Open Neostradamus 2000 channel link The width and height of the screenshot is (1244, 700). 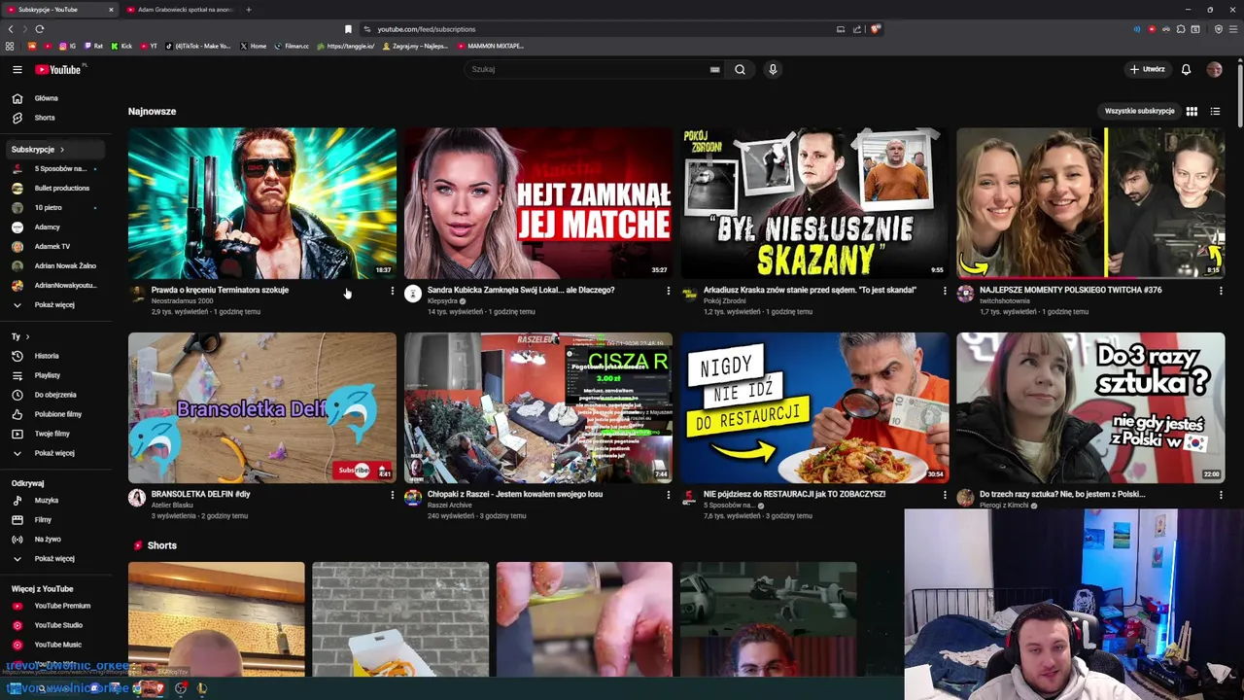pyautogui.click(x=182, y=301)
